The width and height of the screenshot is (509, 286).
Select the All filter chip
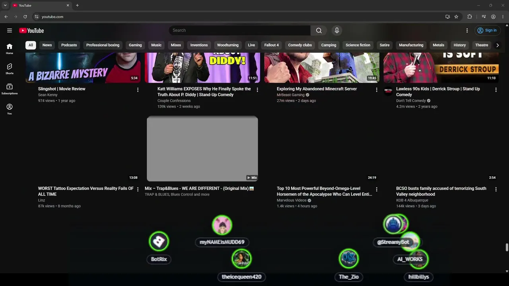pyautogui.click(x=31, y=45)
